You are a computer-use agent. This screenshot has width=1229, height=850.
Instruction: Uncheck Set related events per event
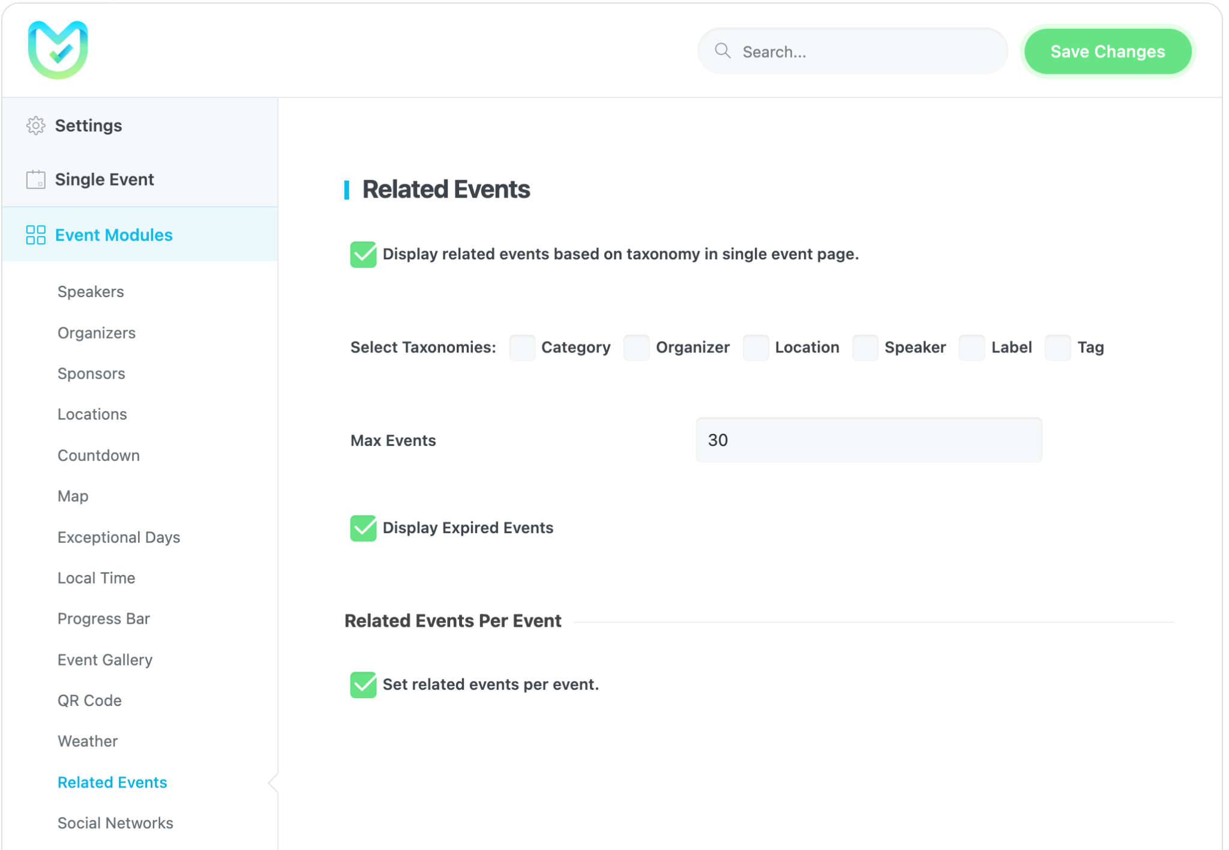click(x=363, y=684)
